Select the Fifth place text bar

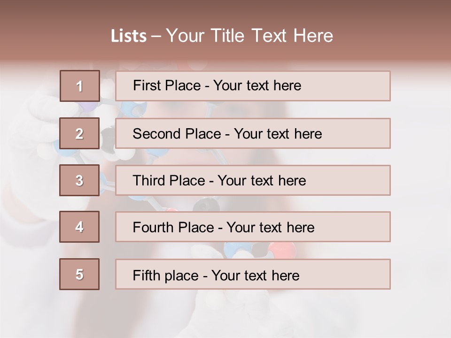[x=253, y=274]
